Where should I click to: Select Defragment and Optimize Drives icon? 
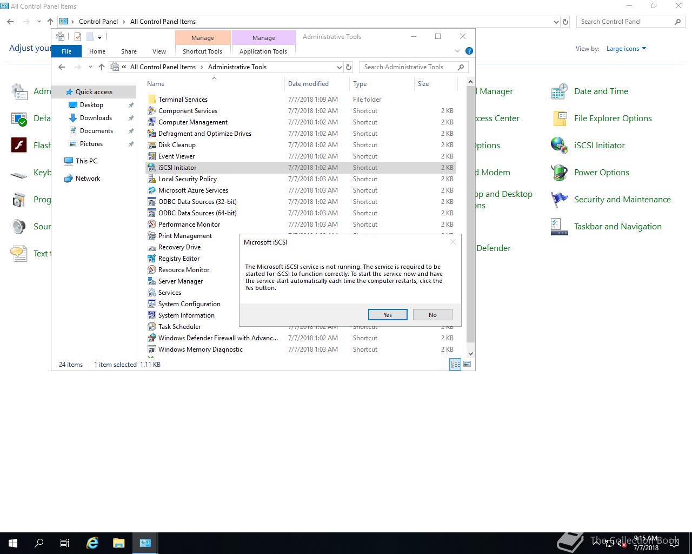152,134
